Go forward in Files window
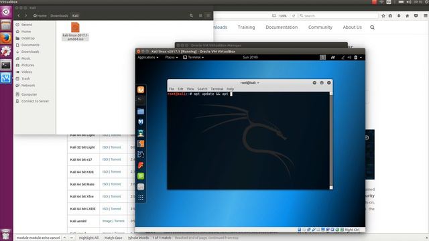The image size is (429, 241). point(25,15)
